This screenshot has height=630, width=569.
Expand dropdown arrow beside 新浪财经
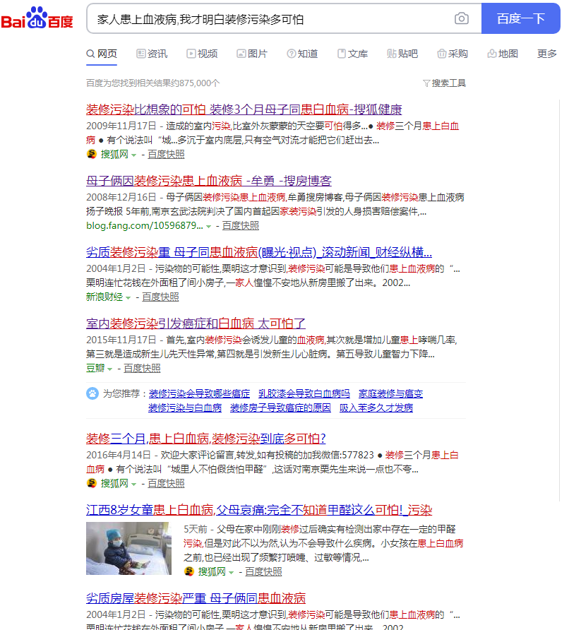(128, 298)
